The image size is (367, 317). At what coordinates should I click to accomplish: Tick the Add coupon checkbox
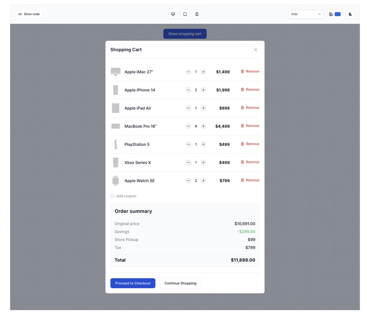point(112,196)
